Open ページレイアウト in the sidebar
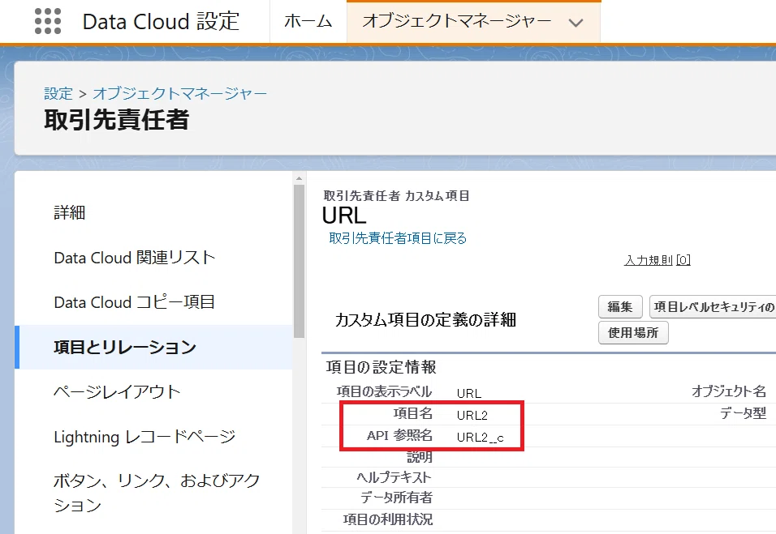The image size is (776, 534). click(x=117, y=391)
